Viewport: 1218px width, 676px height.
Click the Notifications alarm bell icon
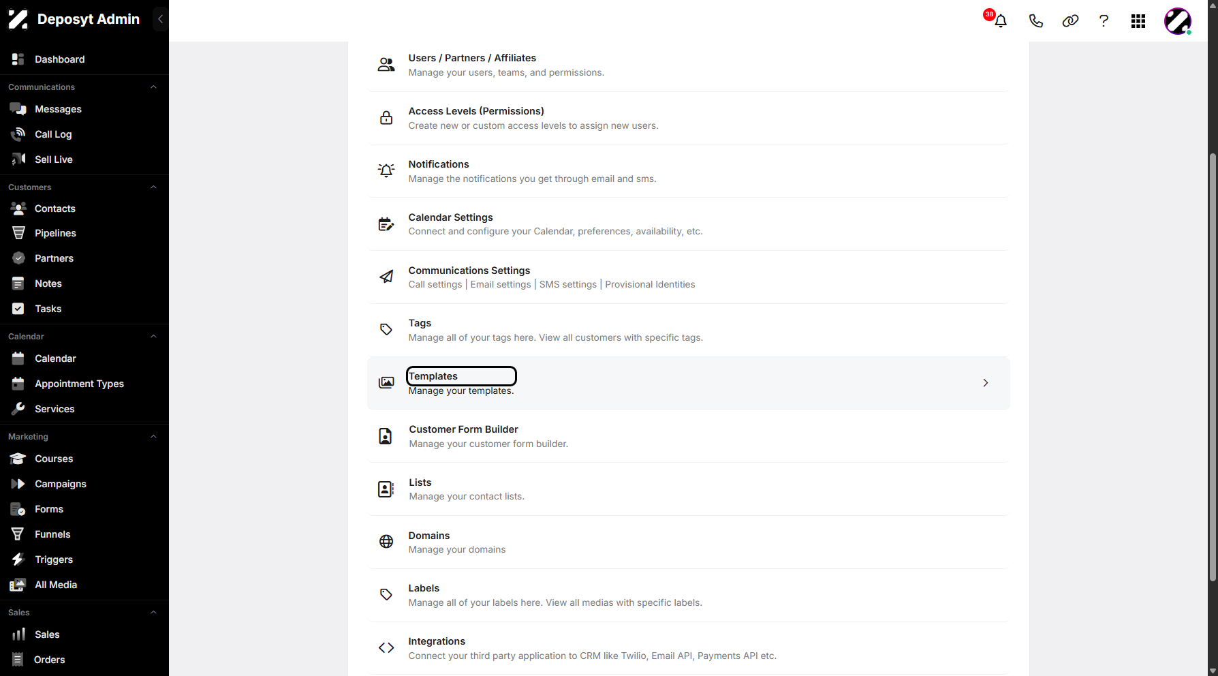[x=386, y=170]
